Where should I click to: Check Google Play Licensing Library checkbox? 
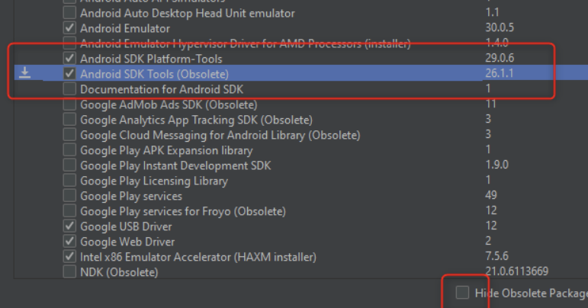point(69,180)
